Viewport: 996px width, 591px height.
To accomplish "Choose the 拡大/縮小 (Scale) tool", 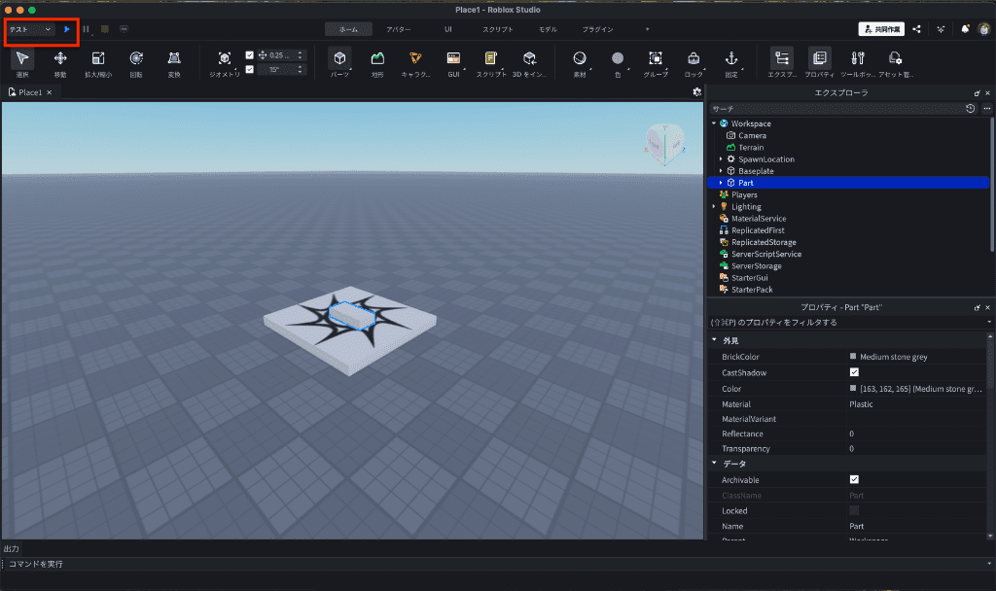I will point(98,60).
